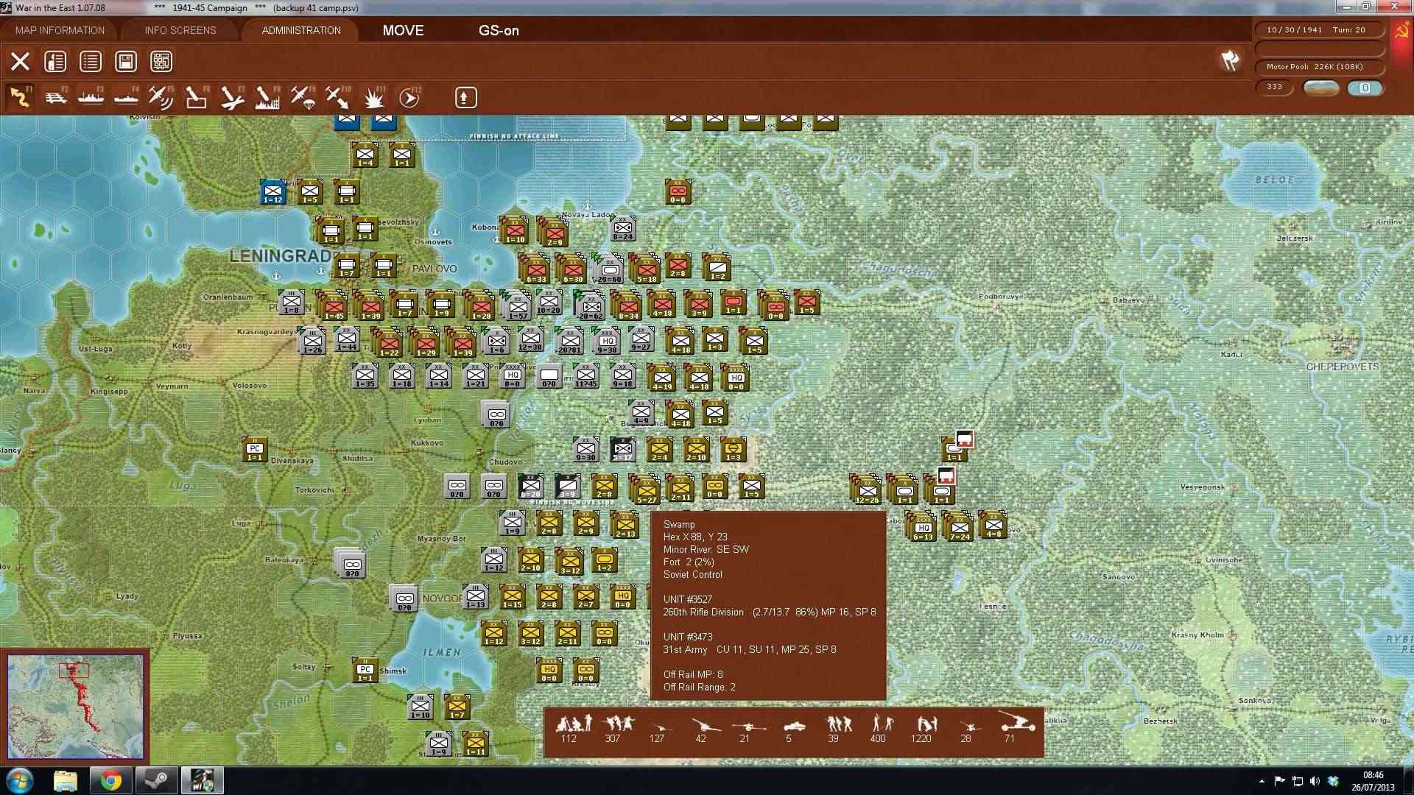The width and height of the screenshot is (1414, 795).
Task: Select the 12=26 unit counter
Action: pos(868,491)
